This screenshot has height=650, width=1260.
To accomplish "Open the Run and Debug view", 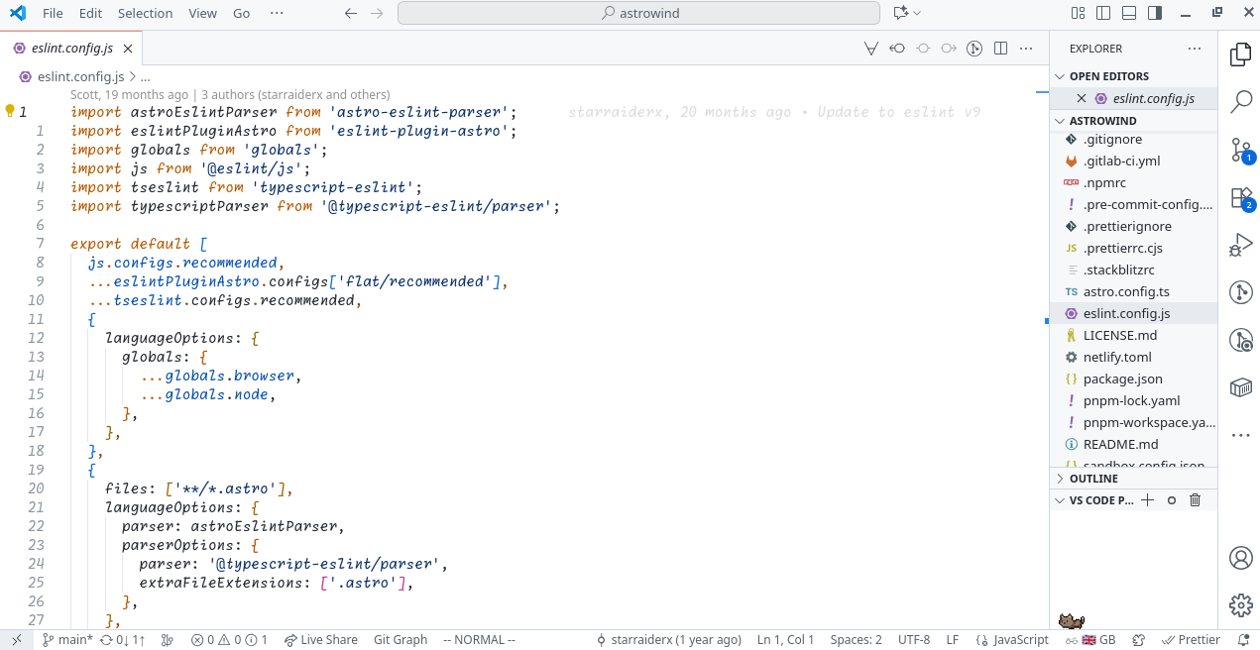I will pyautogui.click(x=1240, y=245).
